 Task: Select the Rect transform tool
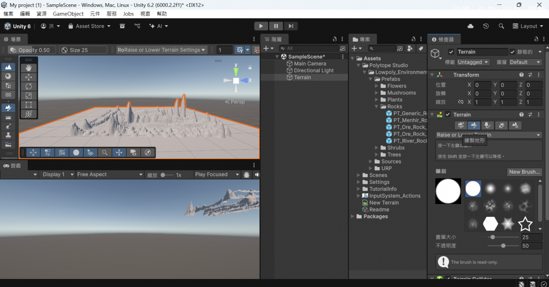click(x=29, y=104)
